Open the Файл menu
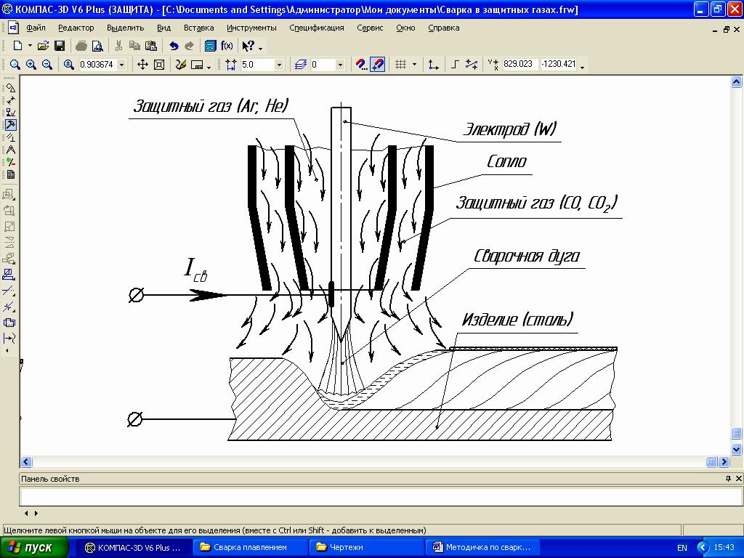Image resolution: width=744 pixels, height=558 pixels. pyautogui.click(x=36, y=28)
